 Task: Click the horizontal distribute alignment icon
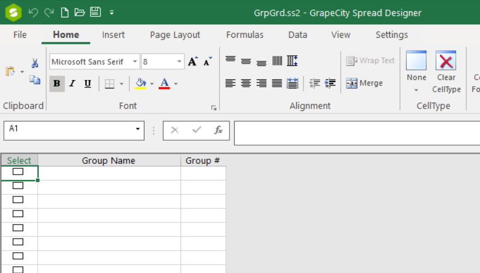pos(293,83)
